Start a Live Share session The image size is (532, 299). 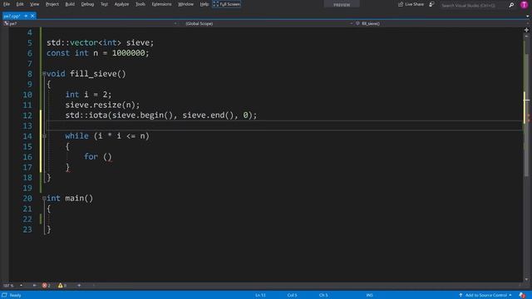point(411,4)
